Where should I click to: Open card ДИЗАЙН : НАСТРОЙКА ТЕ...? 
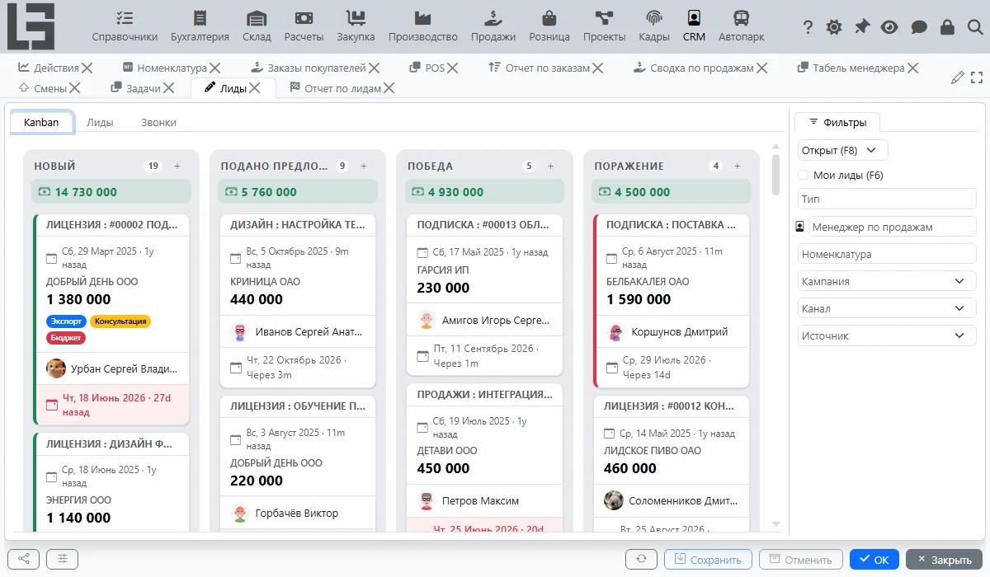click(x=297, y=224)
